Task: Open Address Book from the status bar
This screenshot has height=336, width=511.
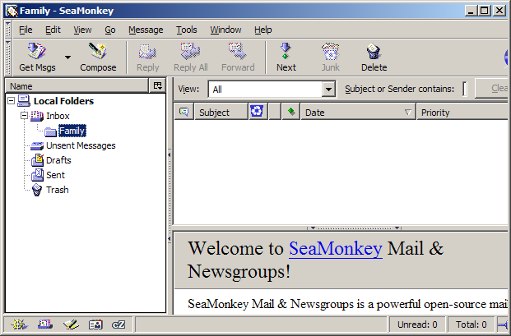Action: 95,324
